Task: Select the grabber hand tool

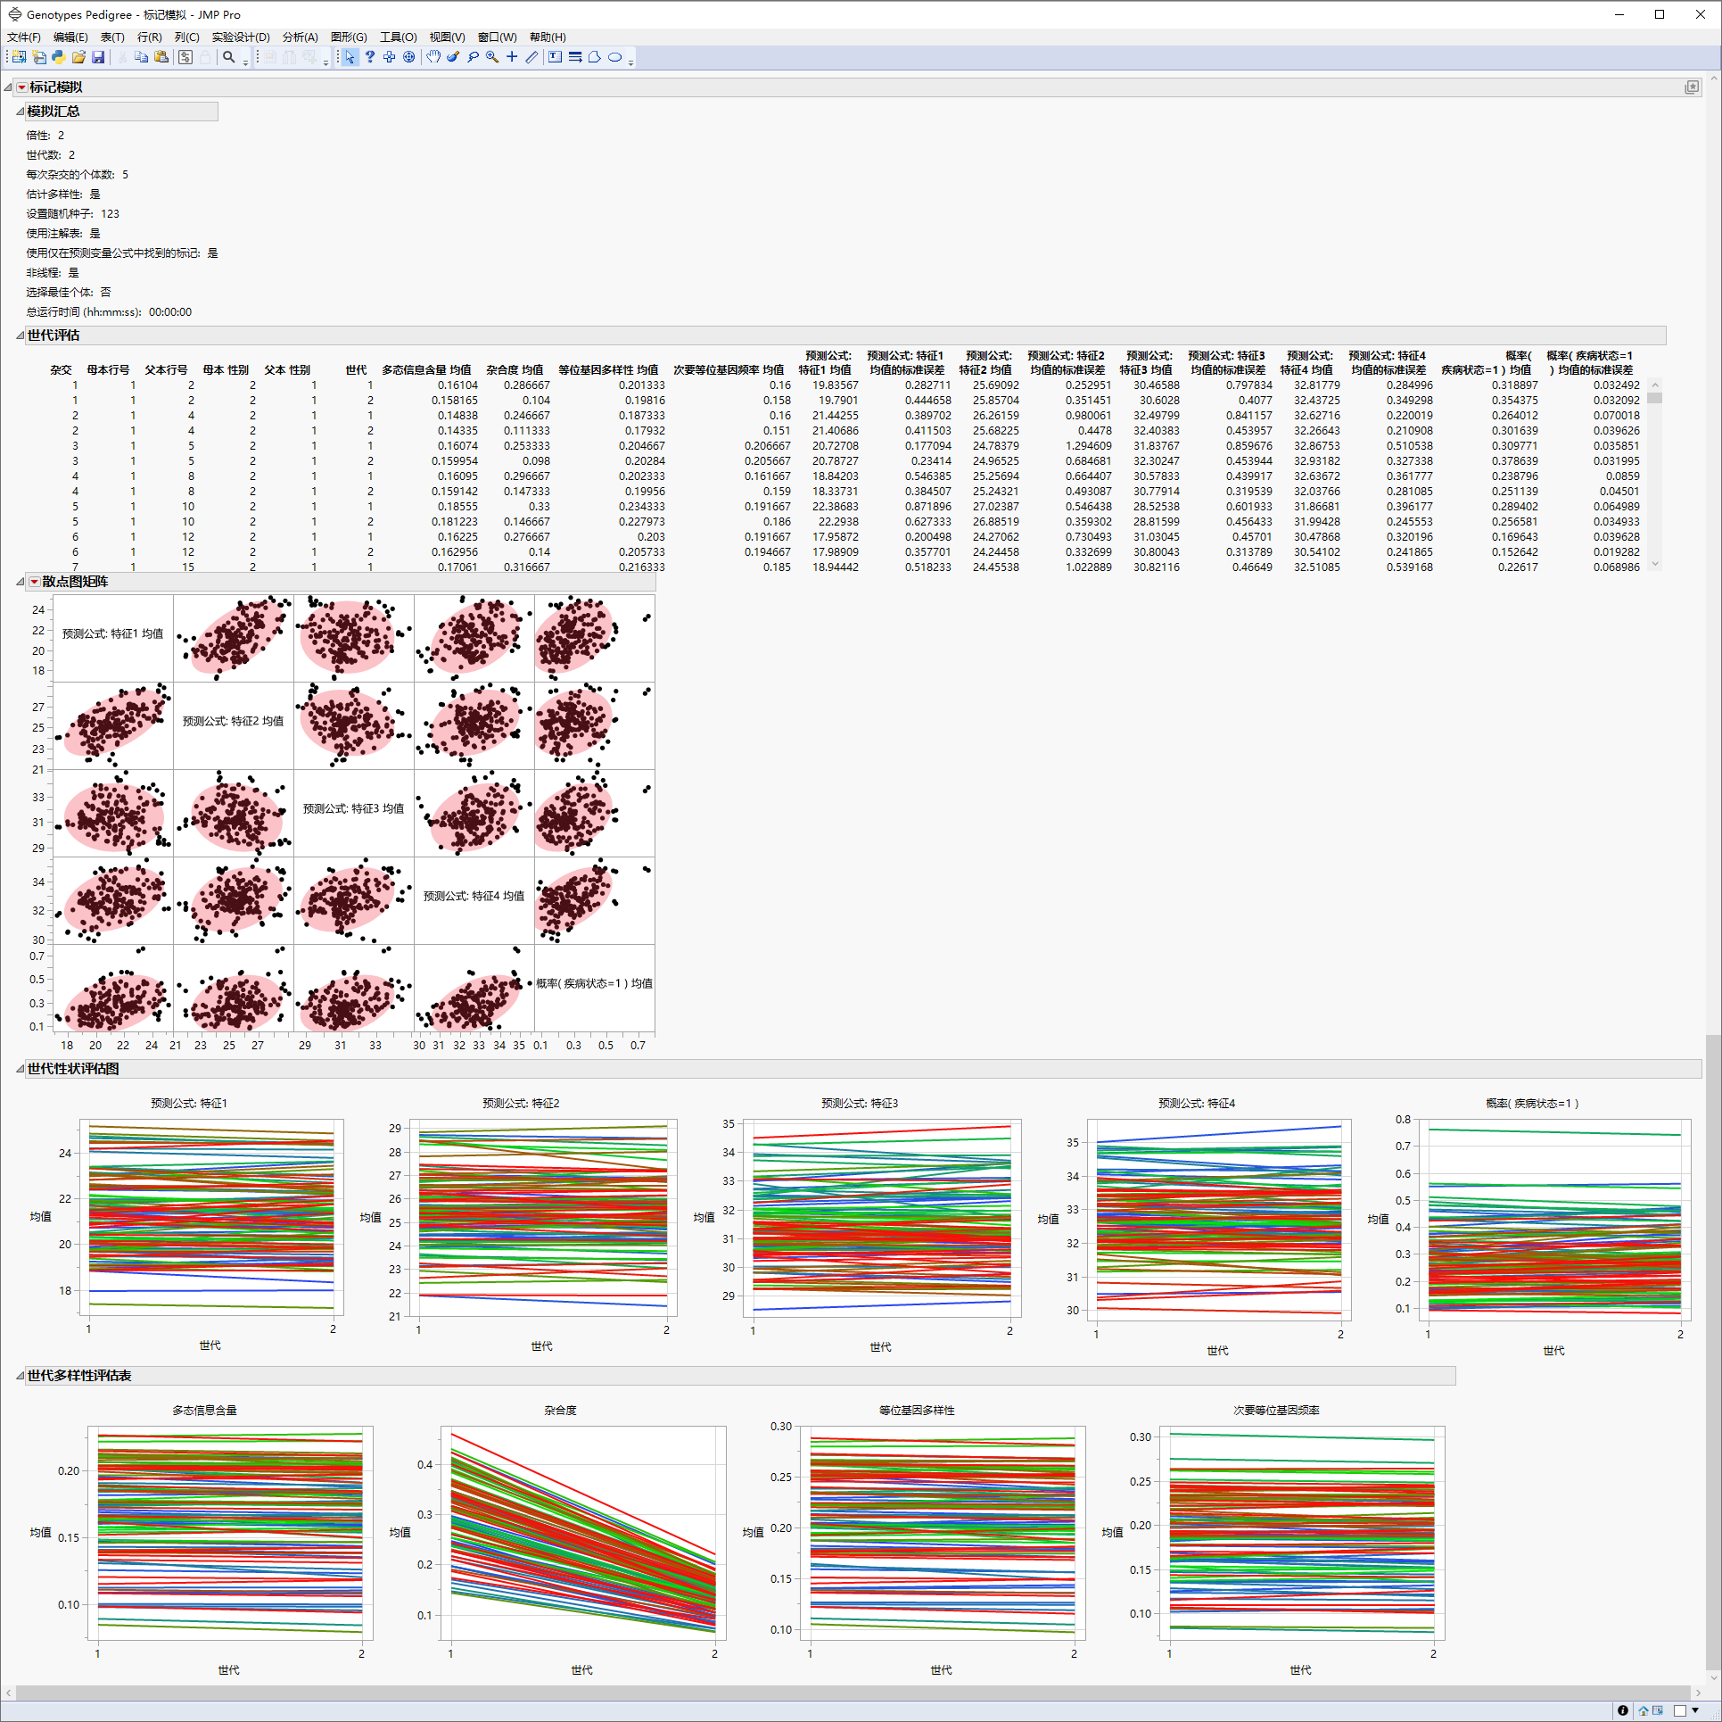Action: [x=433, y=57]
